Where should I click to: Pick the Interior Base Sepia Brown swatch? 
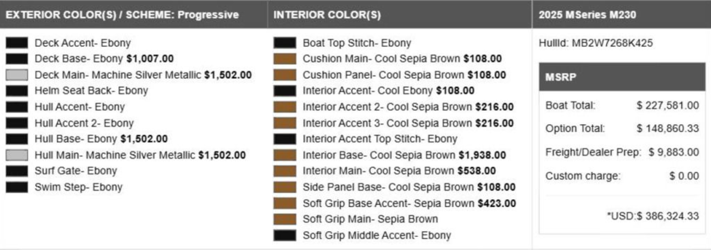tap(284, 155)
